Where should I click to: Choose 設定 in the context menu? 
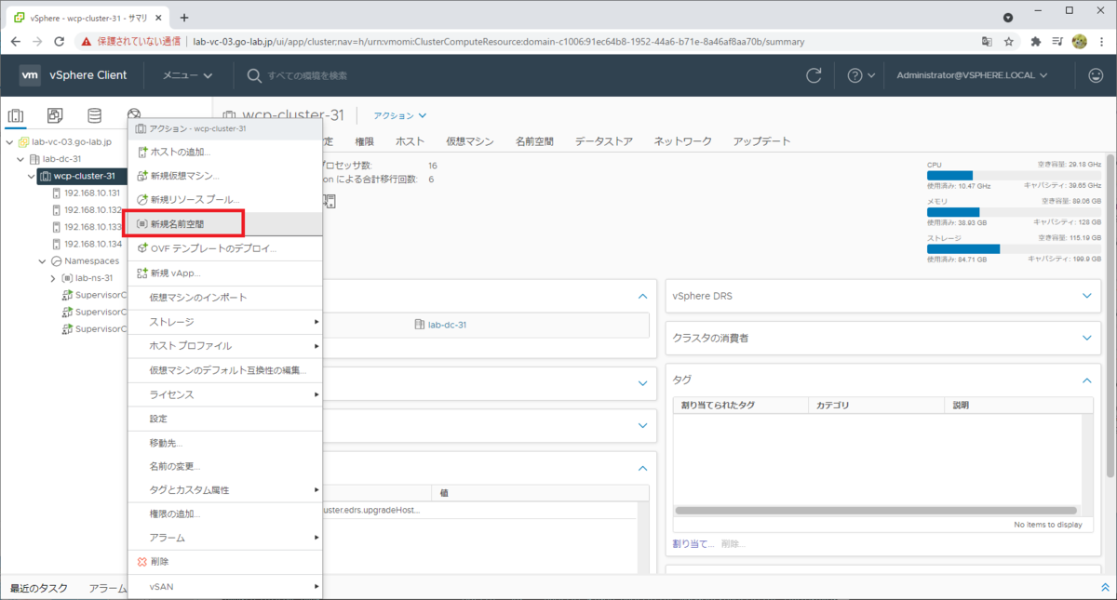coord(224,419)
